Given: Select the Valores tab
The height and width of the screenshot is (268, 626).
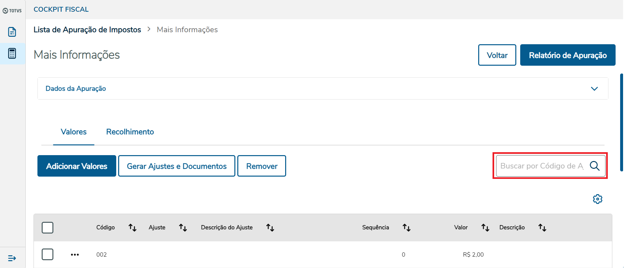Looking at the screenshot, I should pos(74,132).
